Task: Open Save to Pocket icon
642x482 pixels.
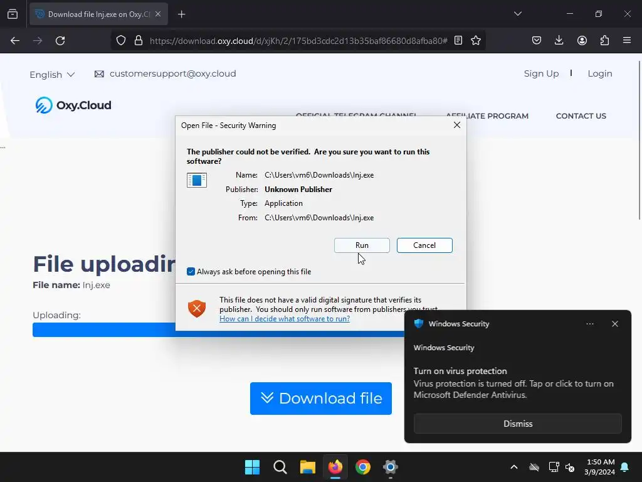Action: pos(537,41)
